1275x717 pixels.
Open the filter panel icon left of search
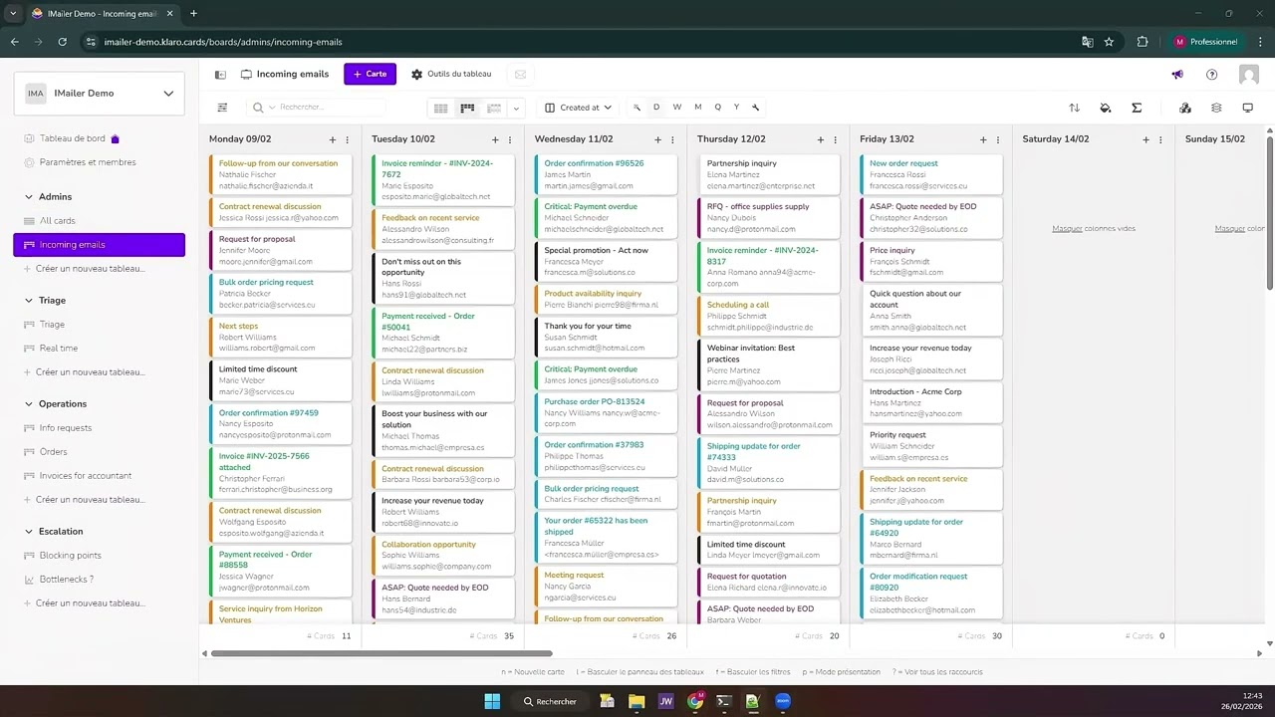[222, 108]
